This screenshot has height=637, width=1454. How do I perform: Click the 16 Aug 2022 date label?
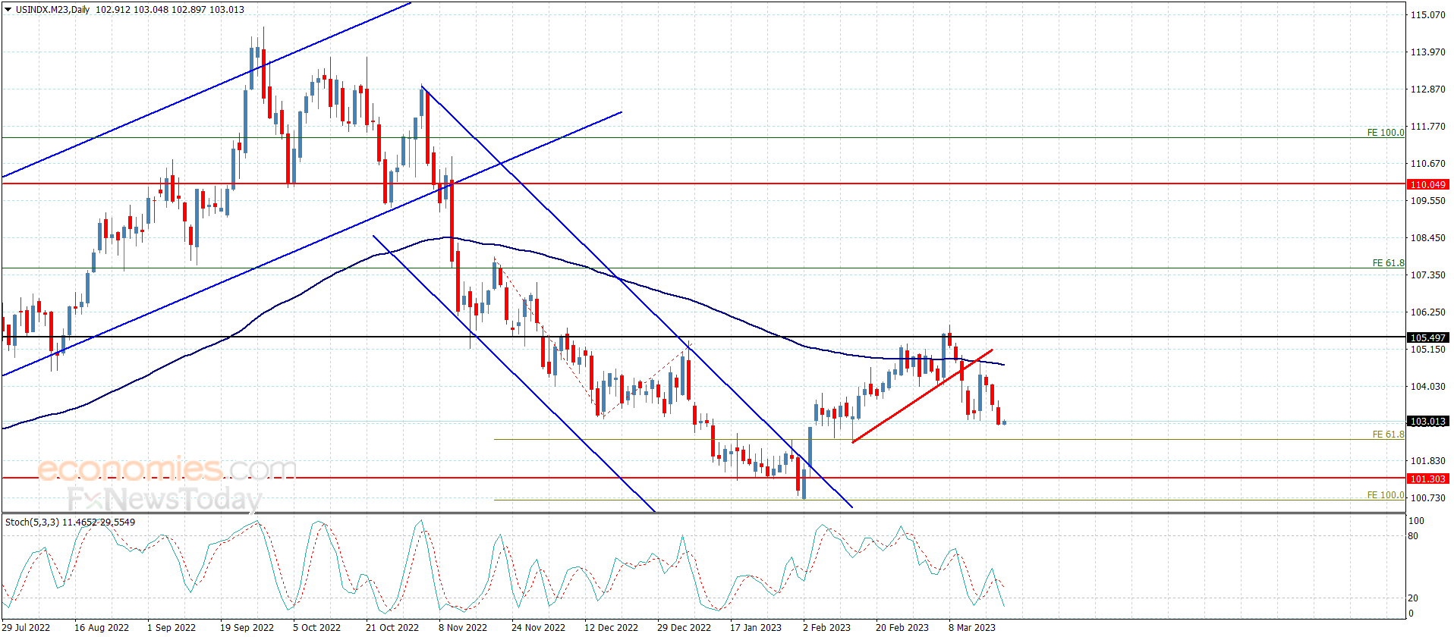tap(102, 627)
